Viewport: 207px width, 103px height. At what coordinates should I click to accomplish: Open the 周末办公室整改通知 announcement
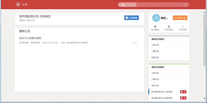pyautogui.click(x=30, y=38)
